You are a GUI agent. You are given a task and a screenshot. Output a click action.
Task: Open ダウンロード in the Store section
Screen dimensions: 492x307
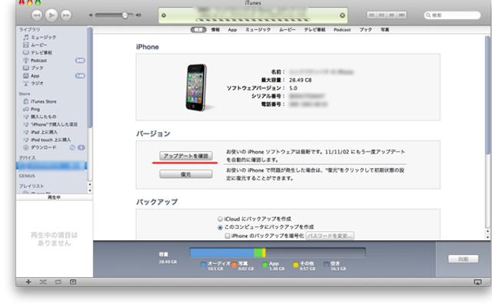(43, 147)
